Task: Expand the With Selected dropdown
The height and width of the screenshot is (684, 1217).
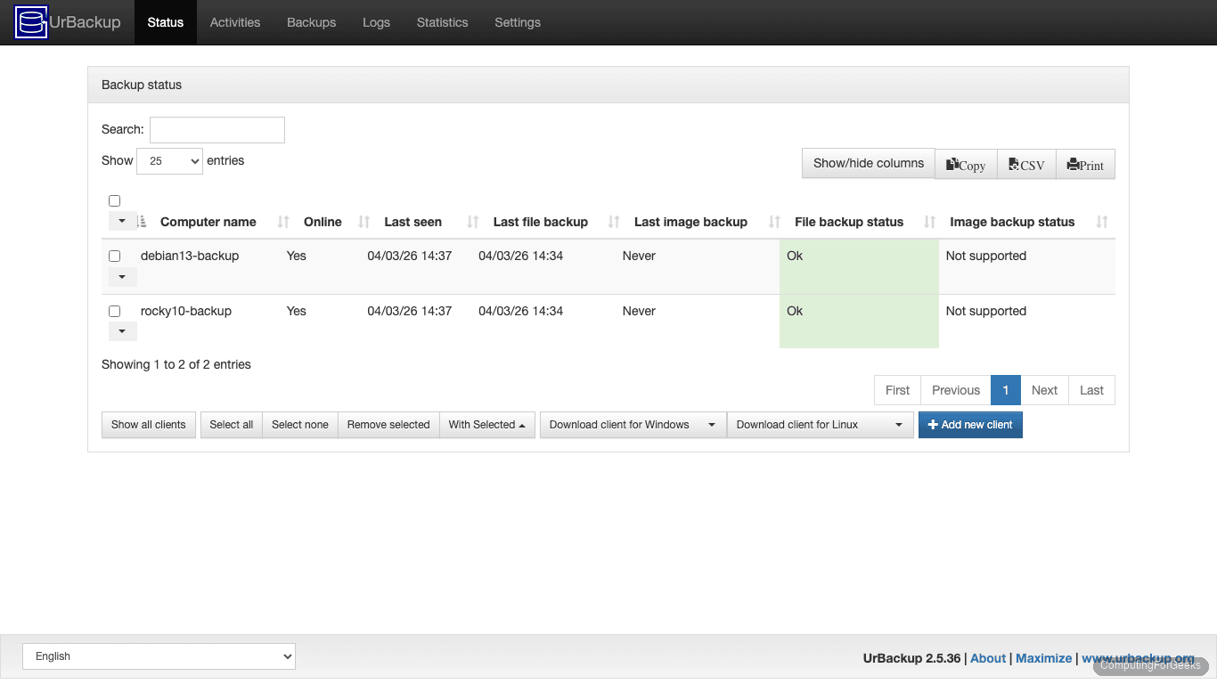Action: pos(486,425)
